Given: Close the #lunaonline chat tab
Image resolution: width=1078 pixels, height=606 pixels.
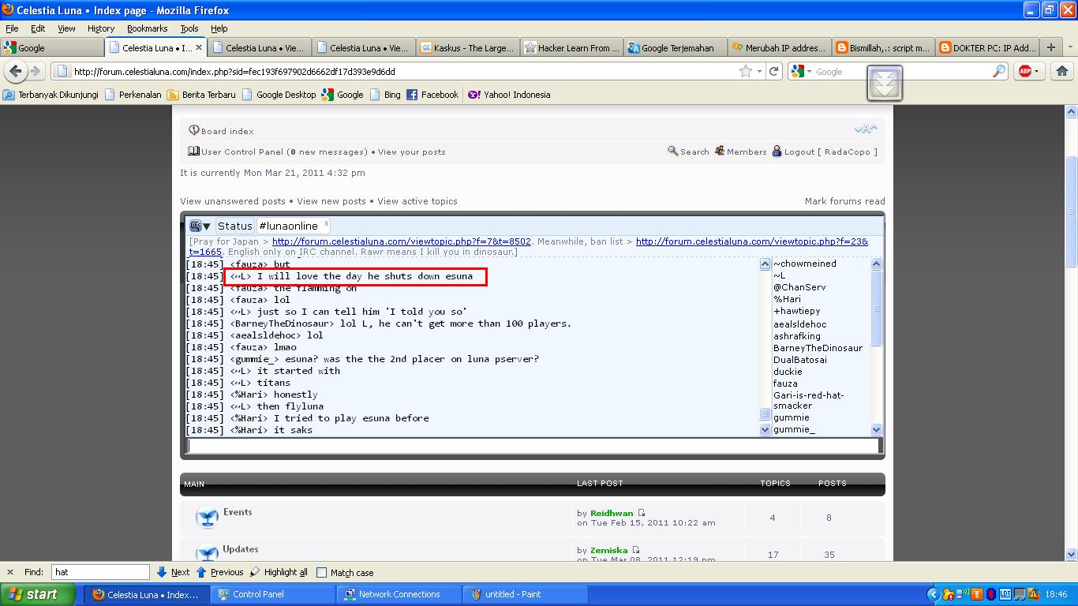Looking at the screenshot, I should [x=327, y=223].
